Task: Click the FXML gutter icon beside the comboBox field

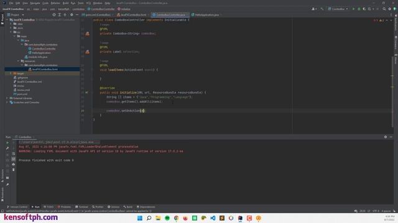Action: coord(87,33)
